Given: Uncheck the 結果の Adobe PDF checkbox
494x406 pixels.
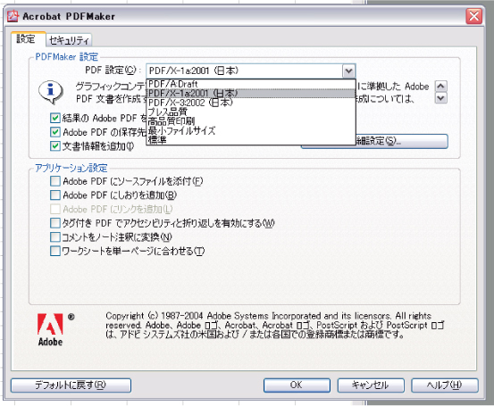Looking at the screenshot, I should [x=55, y=118].
